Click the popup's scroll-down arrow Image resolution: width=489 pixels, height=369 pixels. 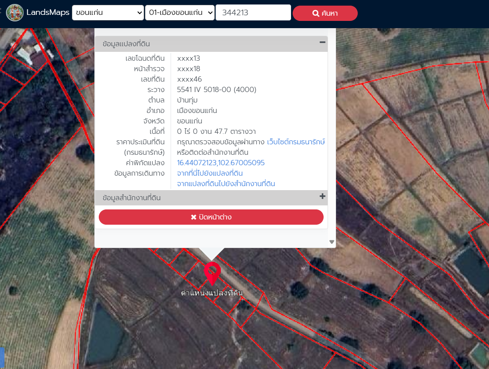coord(332,242)
